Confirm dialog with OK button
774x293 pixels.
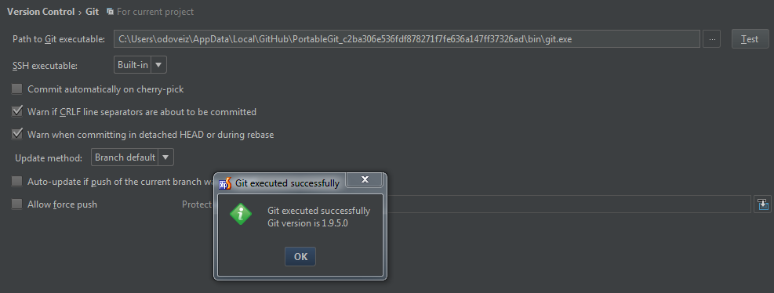click(300, 256)
